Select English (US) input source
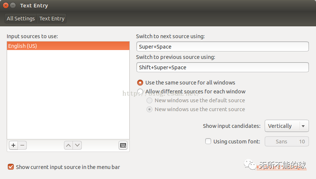Screen dimensions: 316x179 coord(68,46)
